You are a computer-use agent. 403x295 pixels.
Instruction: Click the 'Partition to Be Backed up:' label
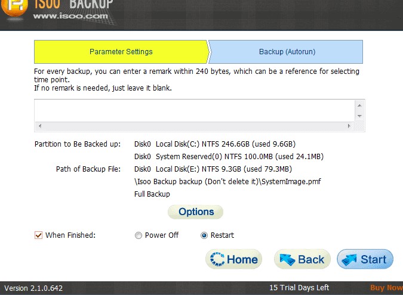click(x=78, y=144)
